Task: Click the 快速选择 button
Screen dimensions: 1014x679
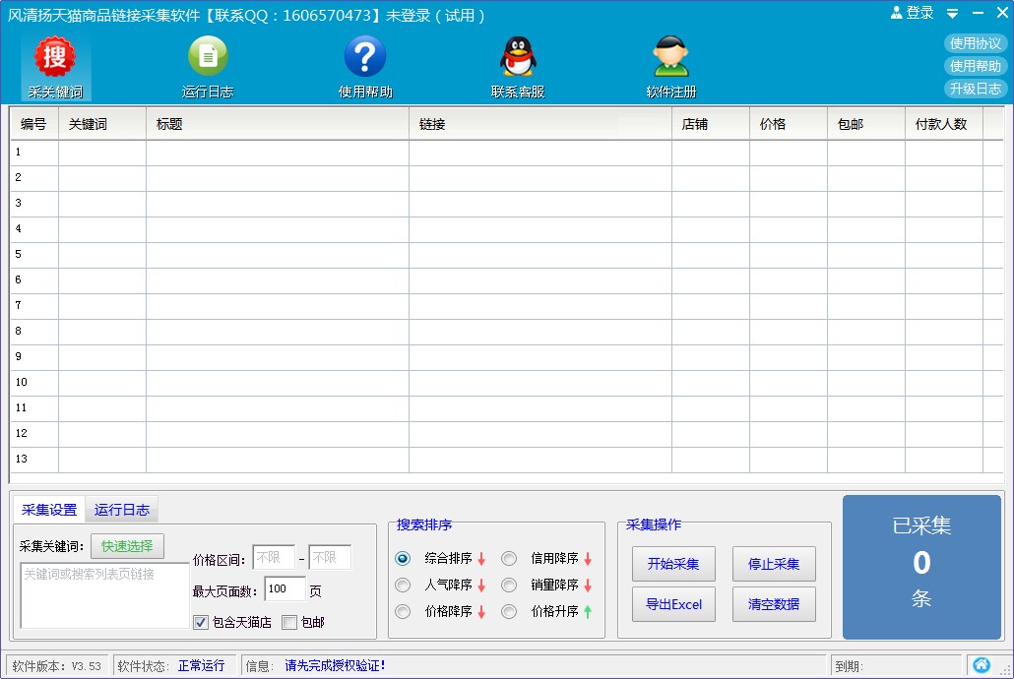Action: pos(127,546)
